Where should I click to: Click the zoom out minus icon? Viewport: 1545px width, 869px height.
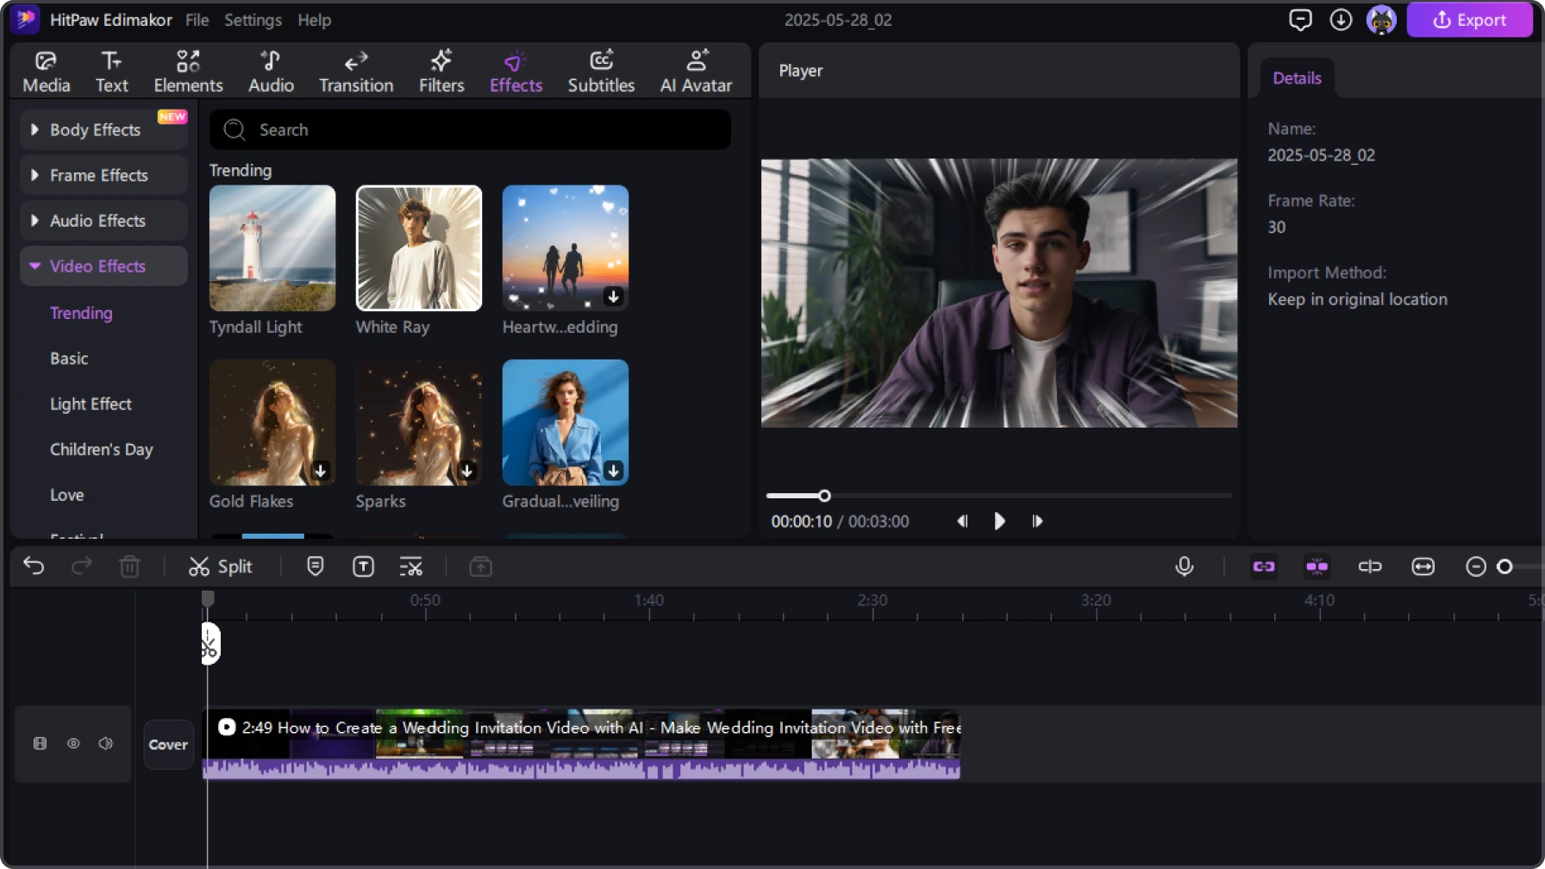point(1475,566)
